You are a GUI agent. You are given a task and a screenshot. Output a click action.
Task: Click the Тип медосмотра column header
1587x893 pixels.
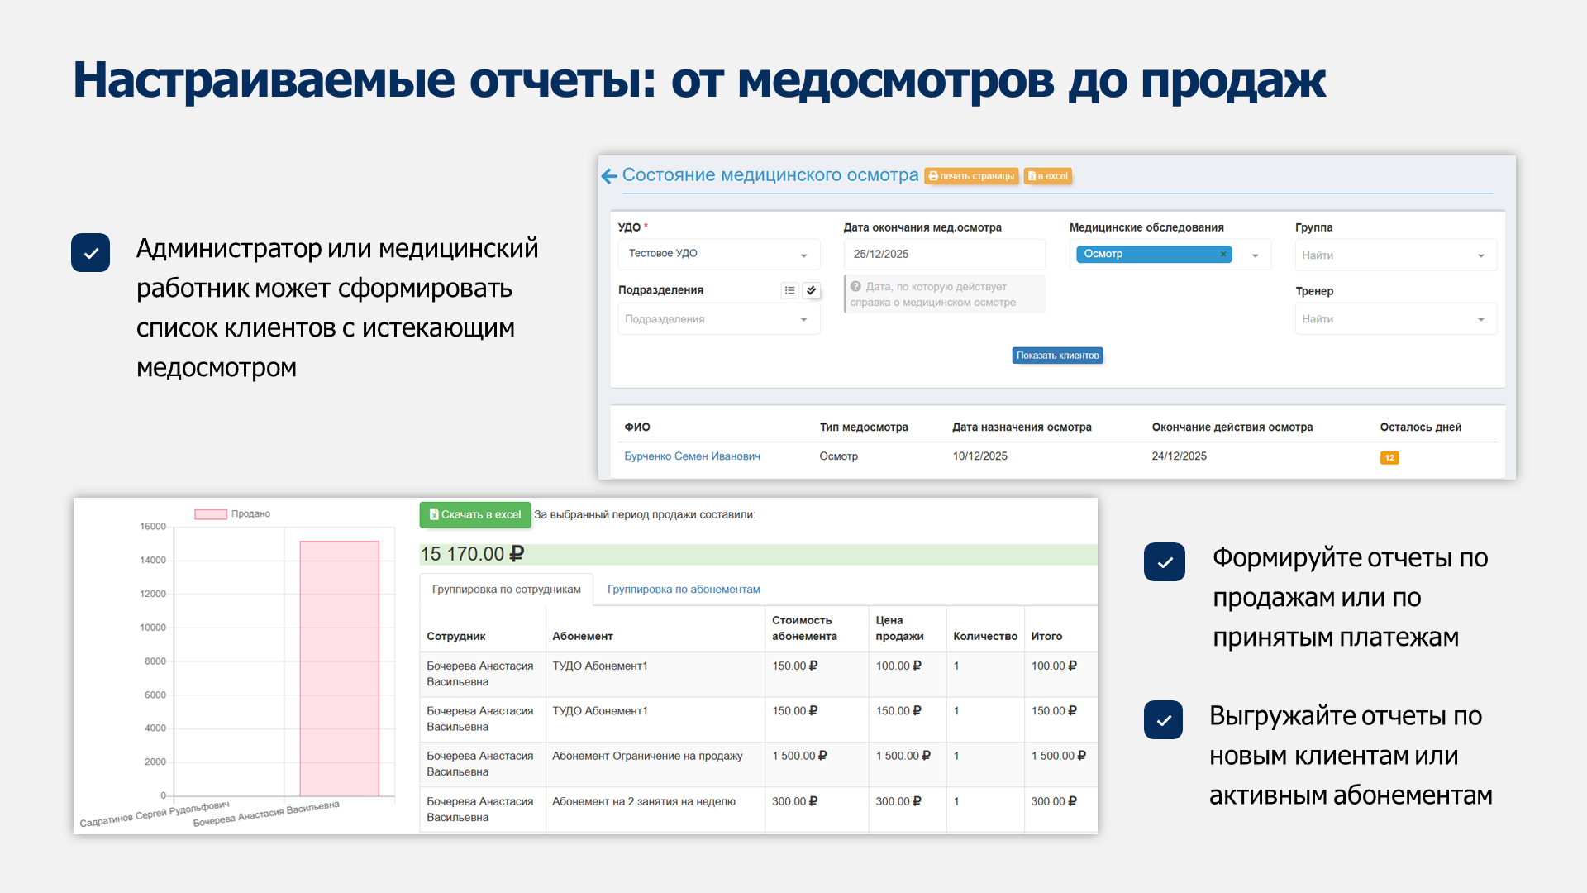864,427
